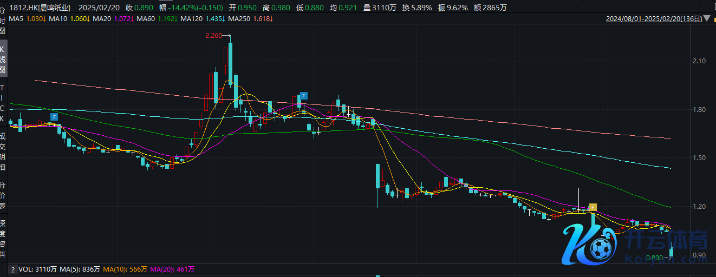The height and width of the screenshot is (277, 716).
Task: Open the date range dropdown triangle
Action: tap(708, 19)
